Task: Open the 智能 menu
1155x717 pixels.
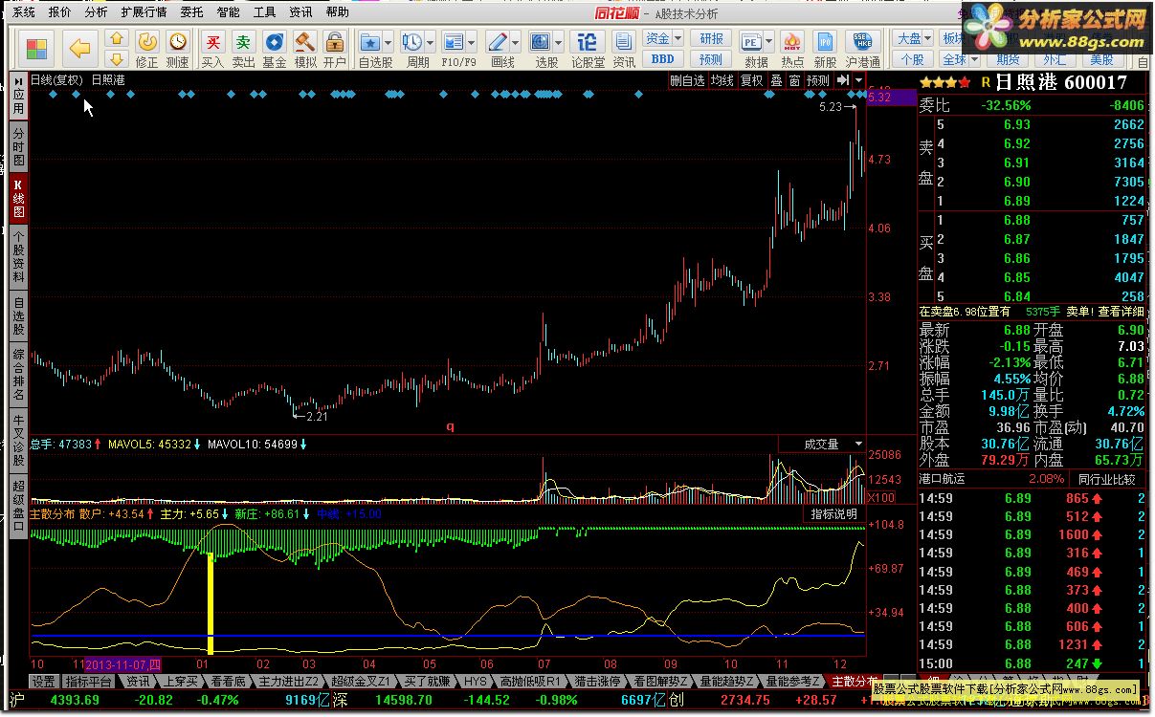Action: (228, 12)
